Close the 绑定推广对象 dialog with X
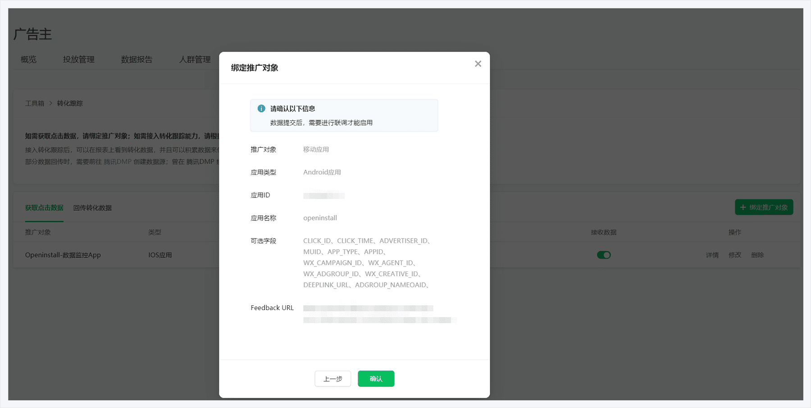This screenshot has width=811, height=408. coord(478,64)
